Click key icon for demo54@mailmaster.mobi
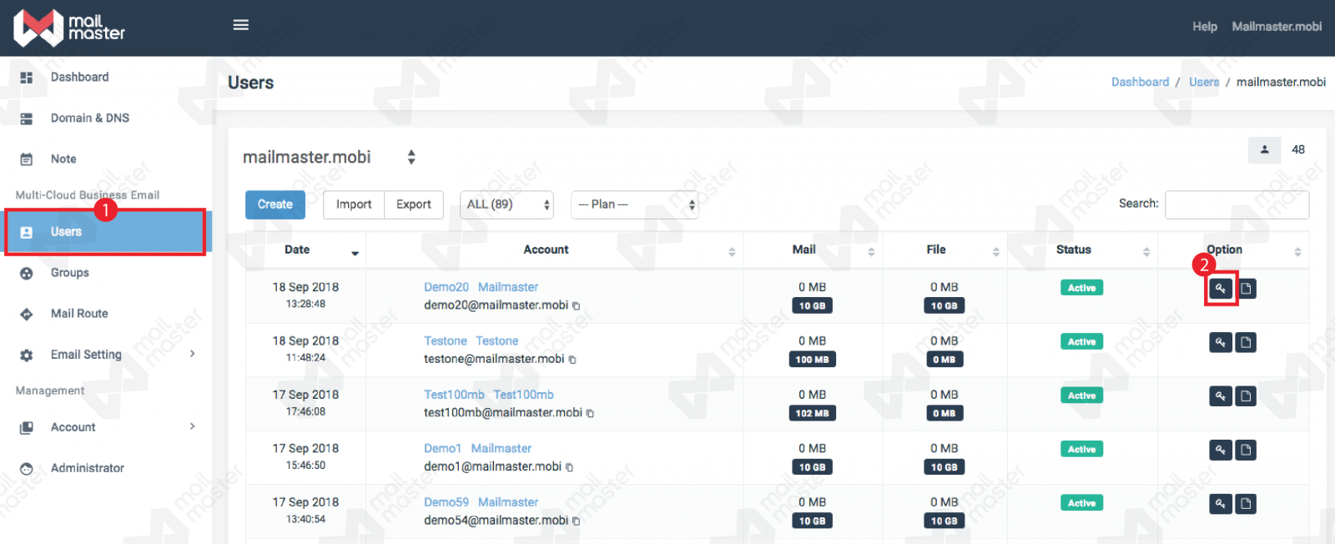This screenshot has width=1335, height=544. tap(1221, 504)
